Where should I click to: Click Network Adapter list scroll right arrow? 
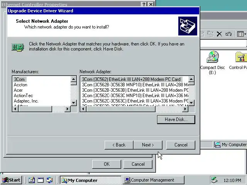coord(185,109)
